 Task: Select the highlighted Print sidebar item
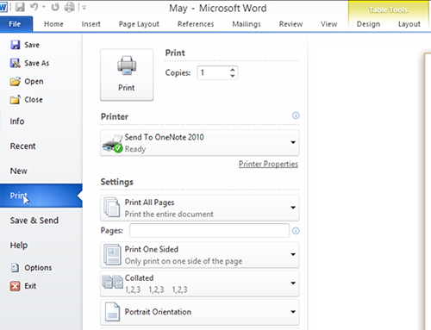[x=41, y=196]
